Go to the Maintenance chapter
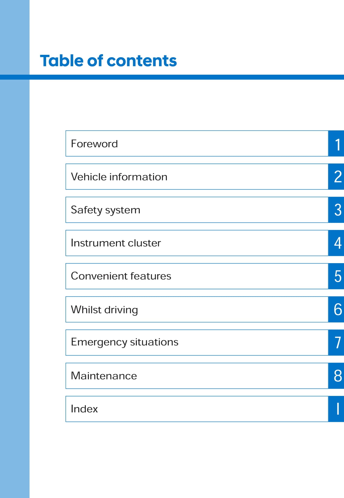The width and height of the screenshot is (344, 498). (197, 376)
